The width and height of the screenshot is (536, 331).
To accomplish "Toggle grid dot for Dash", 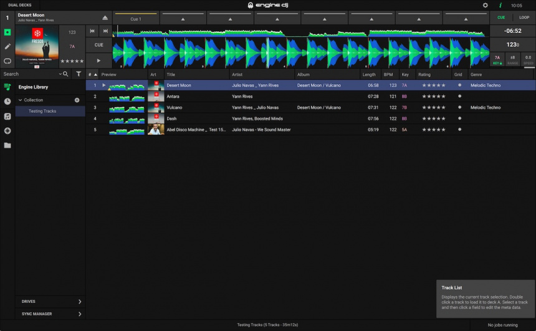I will coord(459,118).
